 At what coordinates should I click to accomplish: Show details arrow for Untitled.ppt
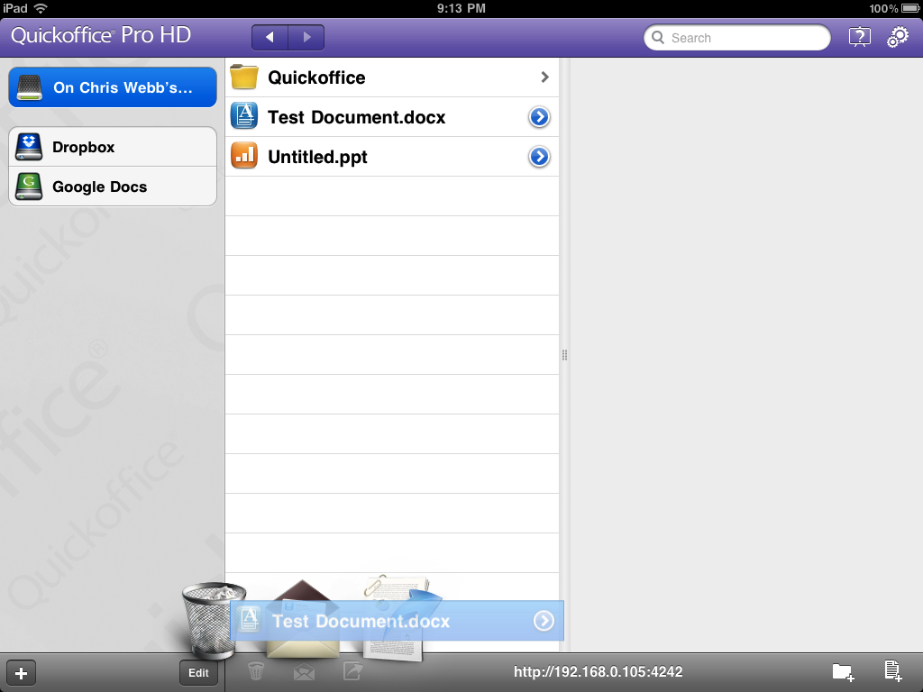(x=539, y=157)
